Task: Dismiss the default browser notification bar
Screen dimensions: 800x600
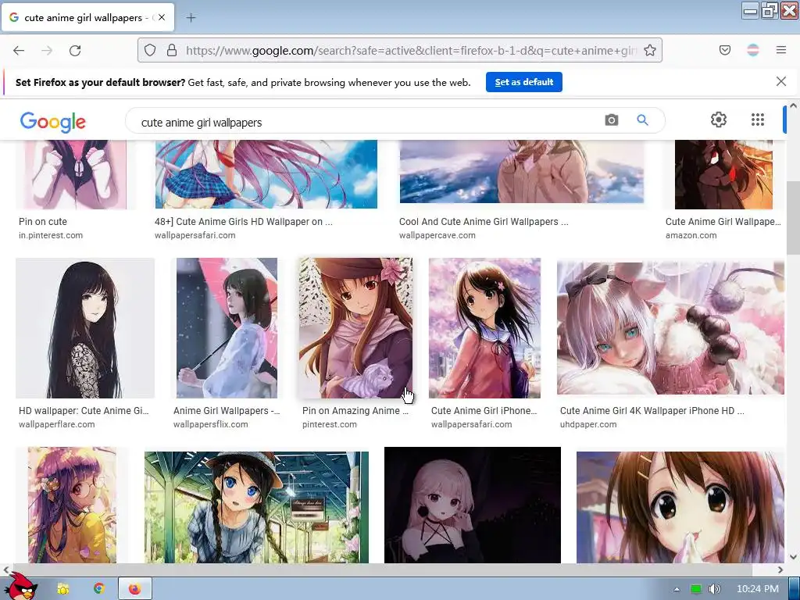Action: click(x=781, y=81)
